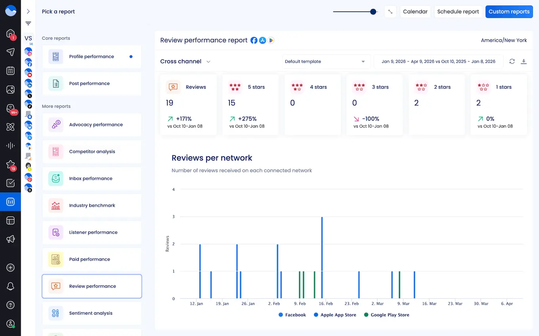Download the report using the export icon
Screen dimensions: 539x336
[524, 61]
